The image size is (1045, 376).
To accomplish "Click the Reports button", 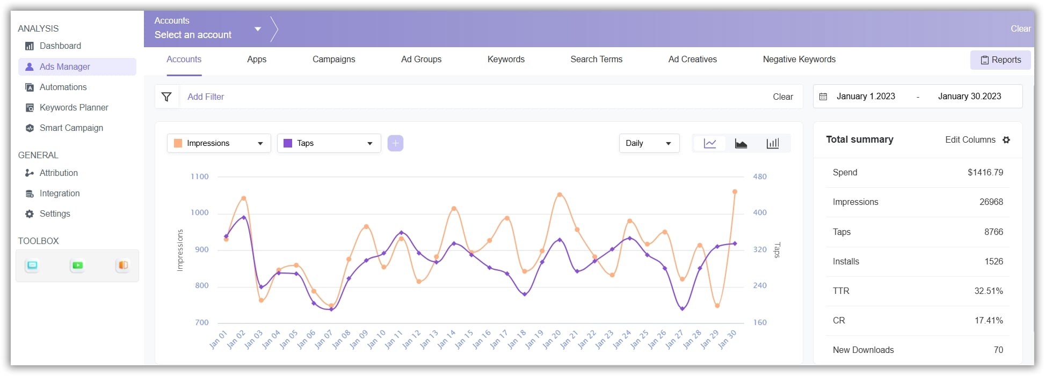I will (x=1000, y=60).
